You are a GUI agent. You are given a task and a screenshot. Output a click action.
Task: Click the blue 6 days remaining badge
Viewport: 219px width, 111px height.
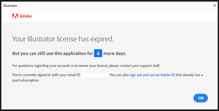[98, 53]
